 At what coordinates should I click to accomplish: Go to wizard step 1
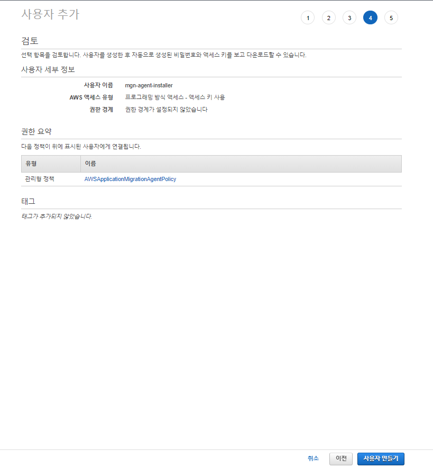point(308,18)
